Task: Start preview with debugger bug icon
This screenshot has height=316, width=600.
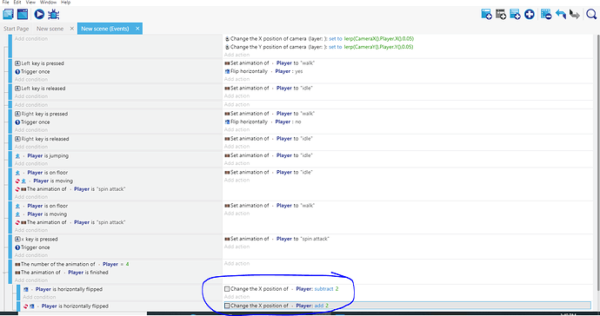Action: [54, 14]
